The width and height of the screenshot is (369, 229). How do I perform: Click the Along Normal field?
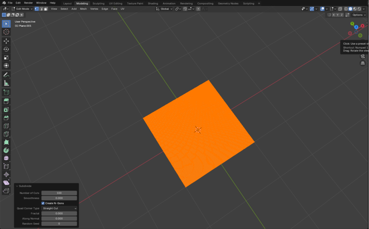point(59,219)
